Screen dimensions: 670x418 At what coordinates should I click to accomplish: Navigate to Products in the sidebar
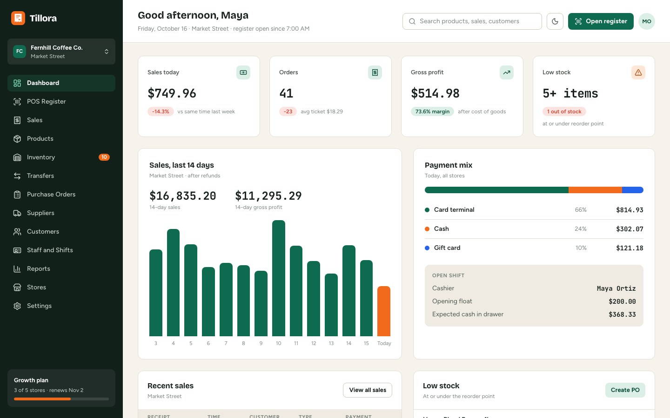[61, 139]
